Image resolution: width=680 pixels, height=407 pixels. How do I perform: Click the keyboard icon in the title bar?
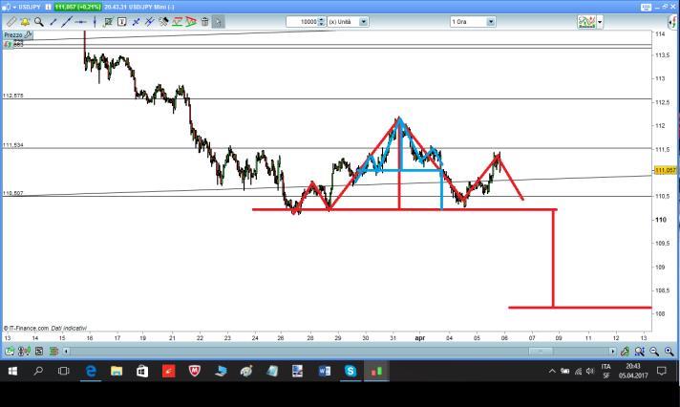click(647, 7)
